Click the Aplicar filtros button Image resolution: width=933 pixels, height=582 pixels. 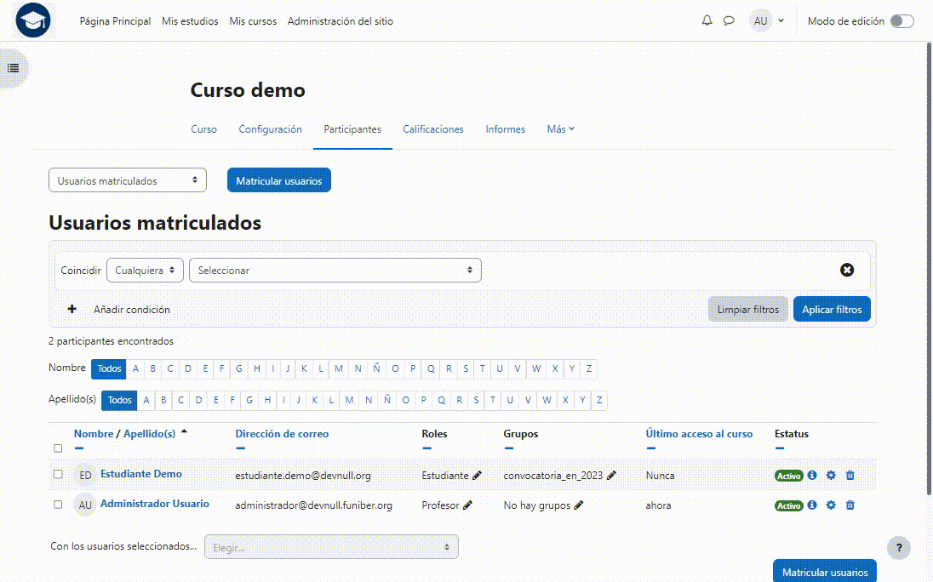point(832,309)
